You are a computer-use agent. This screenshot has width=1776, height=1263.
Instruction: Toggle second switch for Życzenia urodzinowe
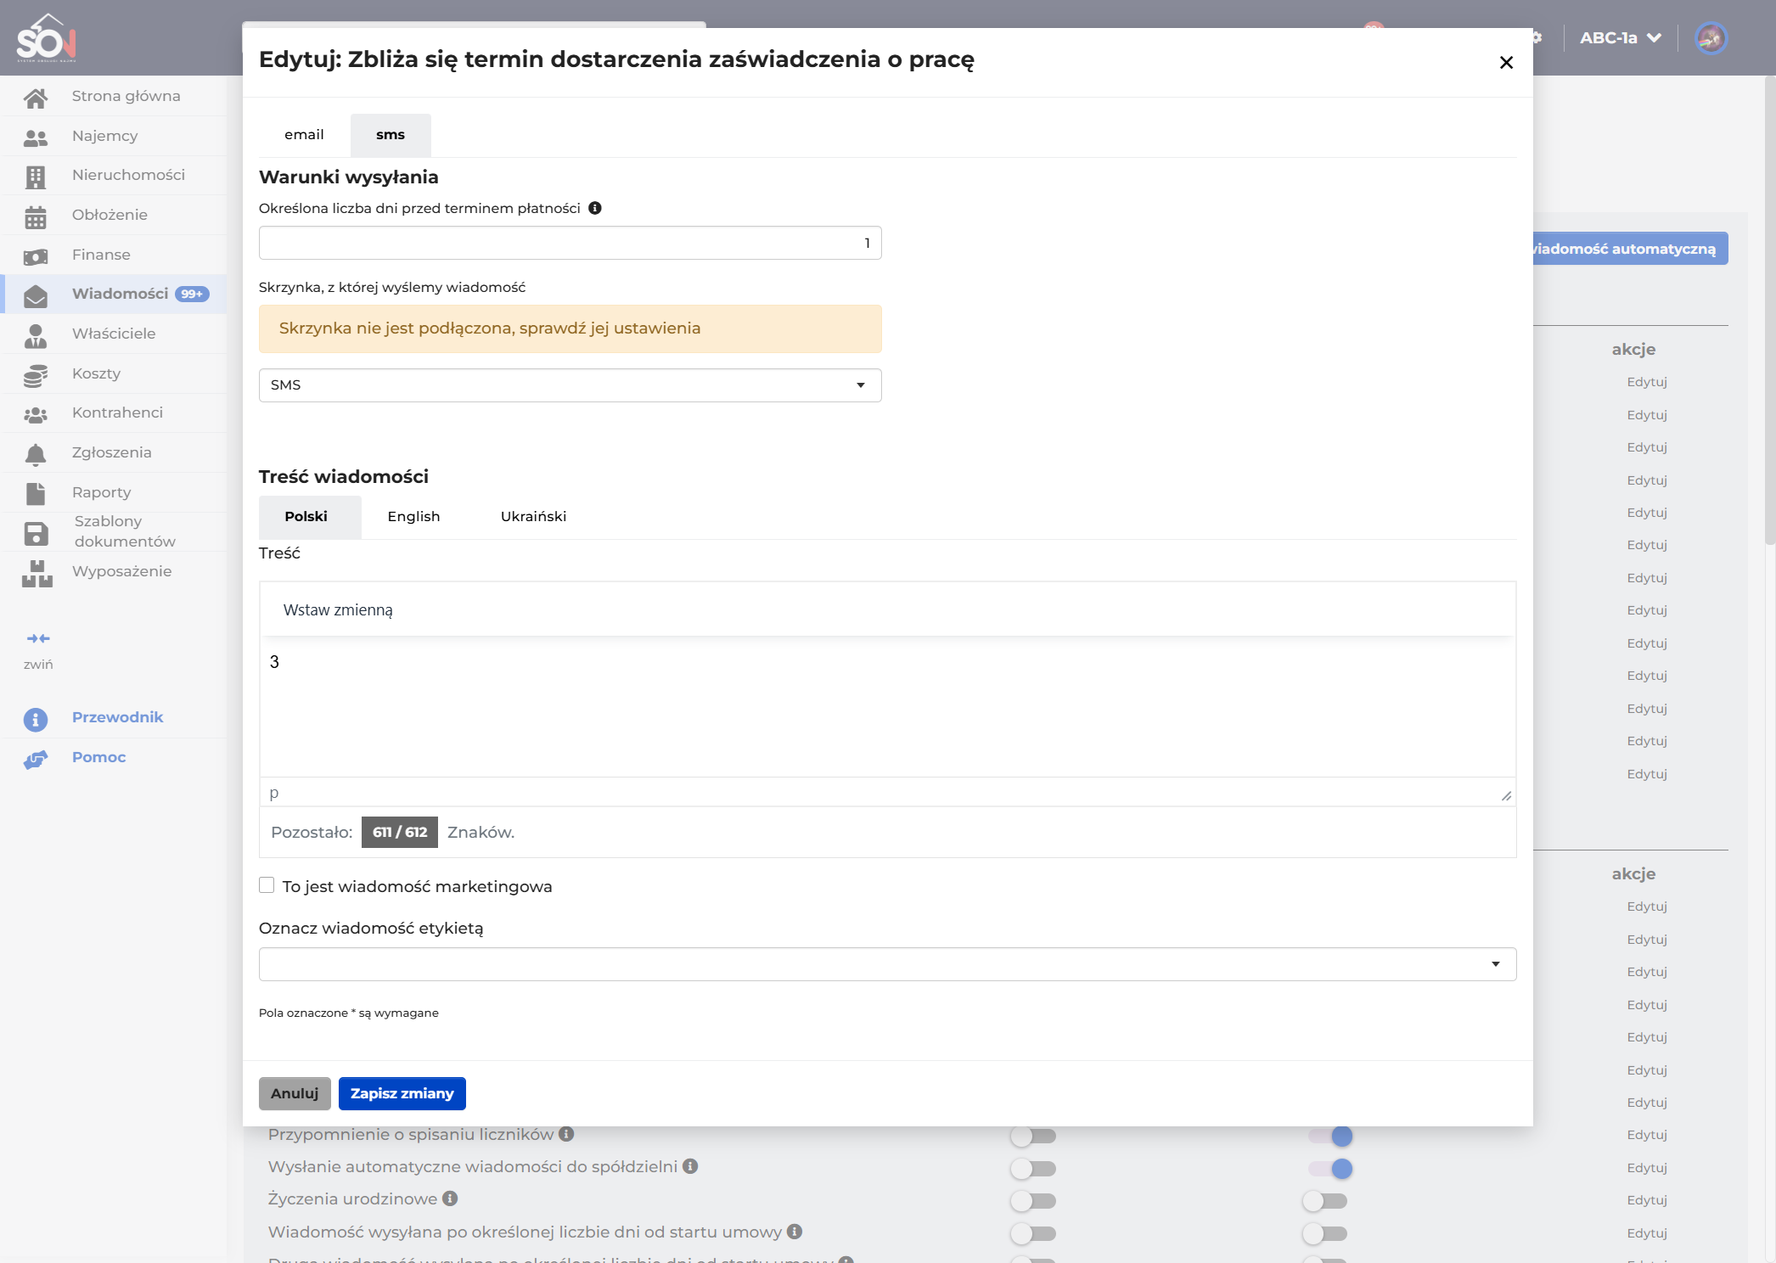1325,1201
